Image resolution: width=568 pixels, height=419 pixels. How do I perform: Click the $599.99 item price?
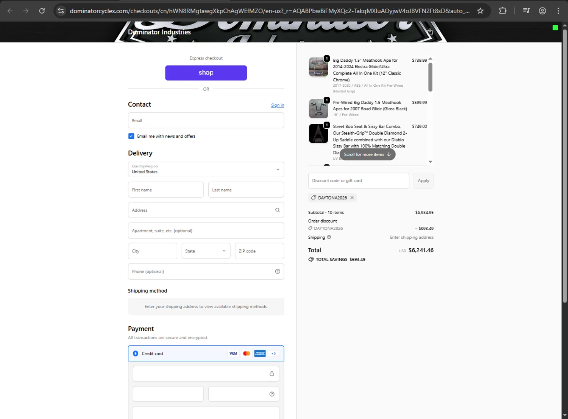pos(419,102)
